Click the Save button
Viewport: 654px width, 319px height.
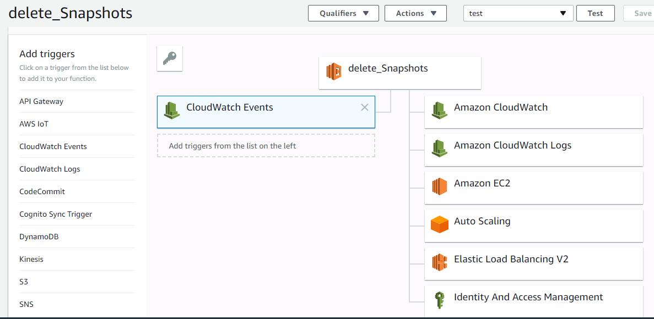(x=642, y=13)
